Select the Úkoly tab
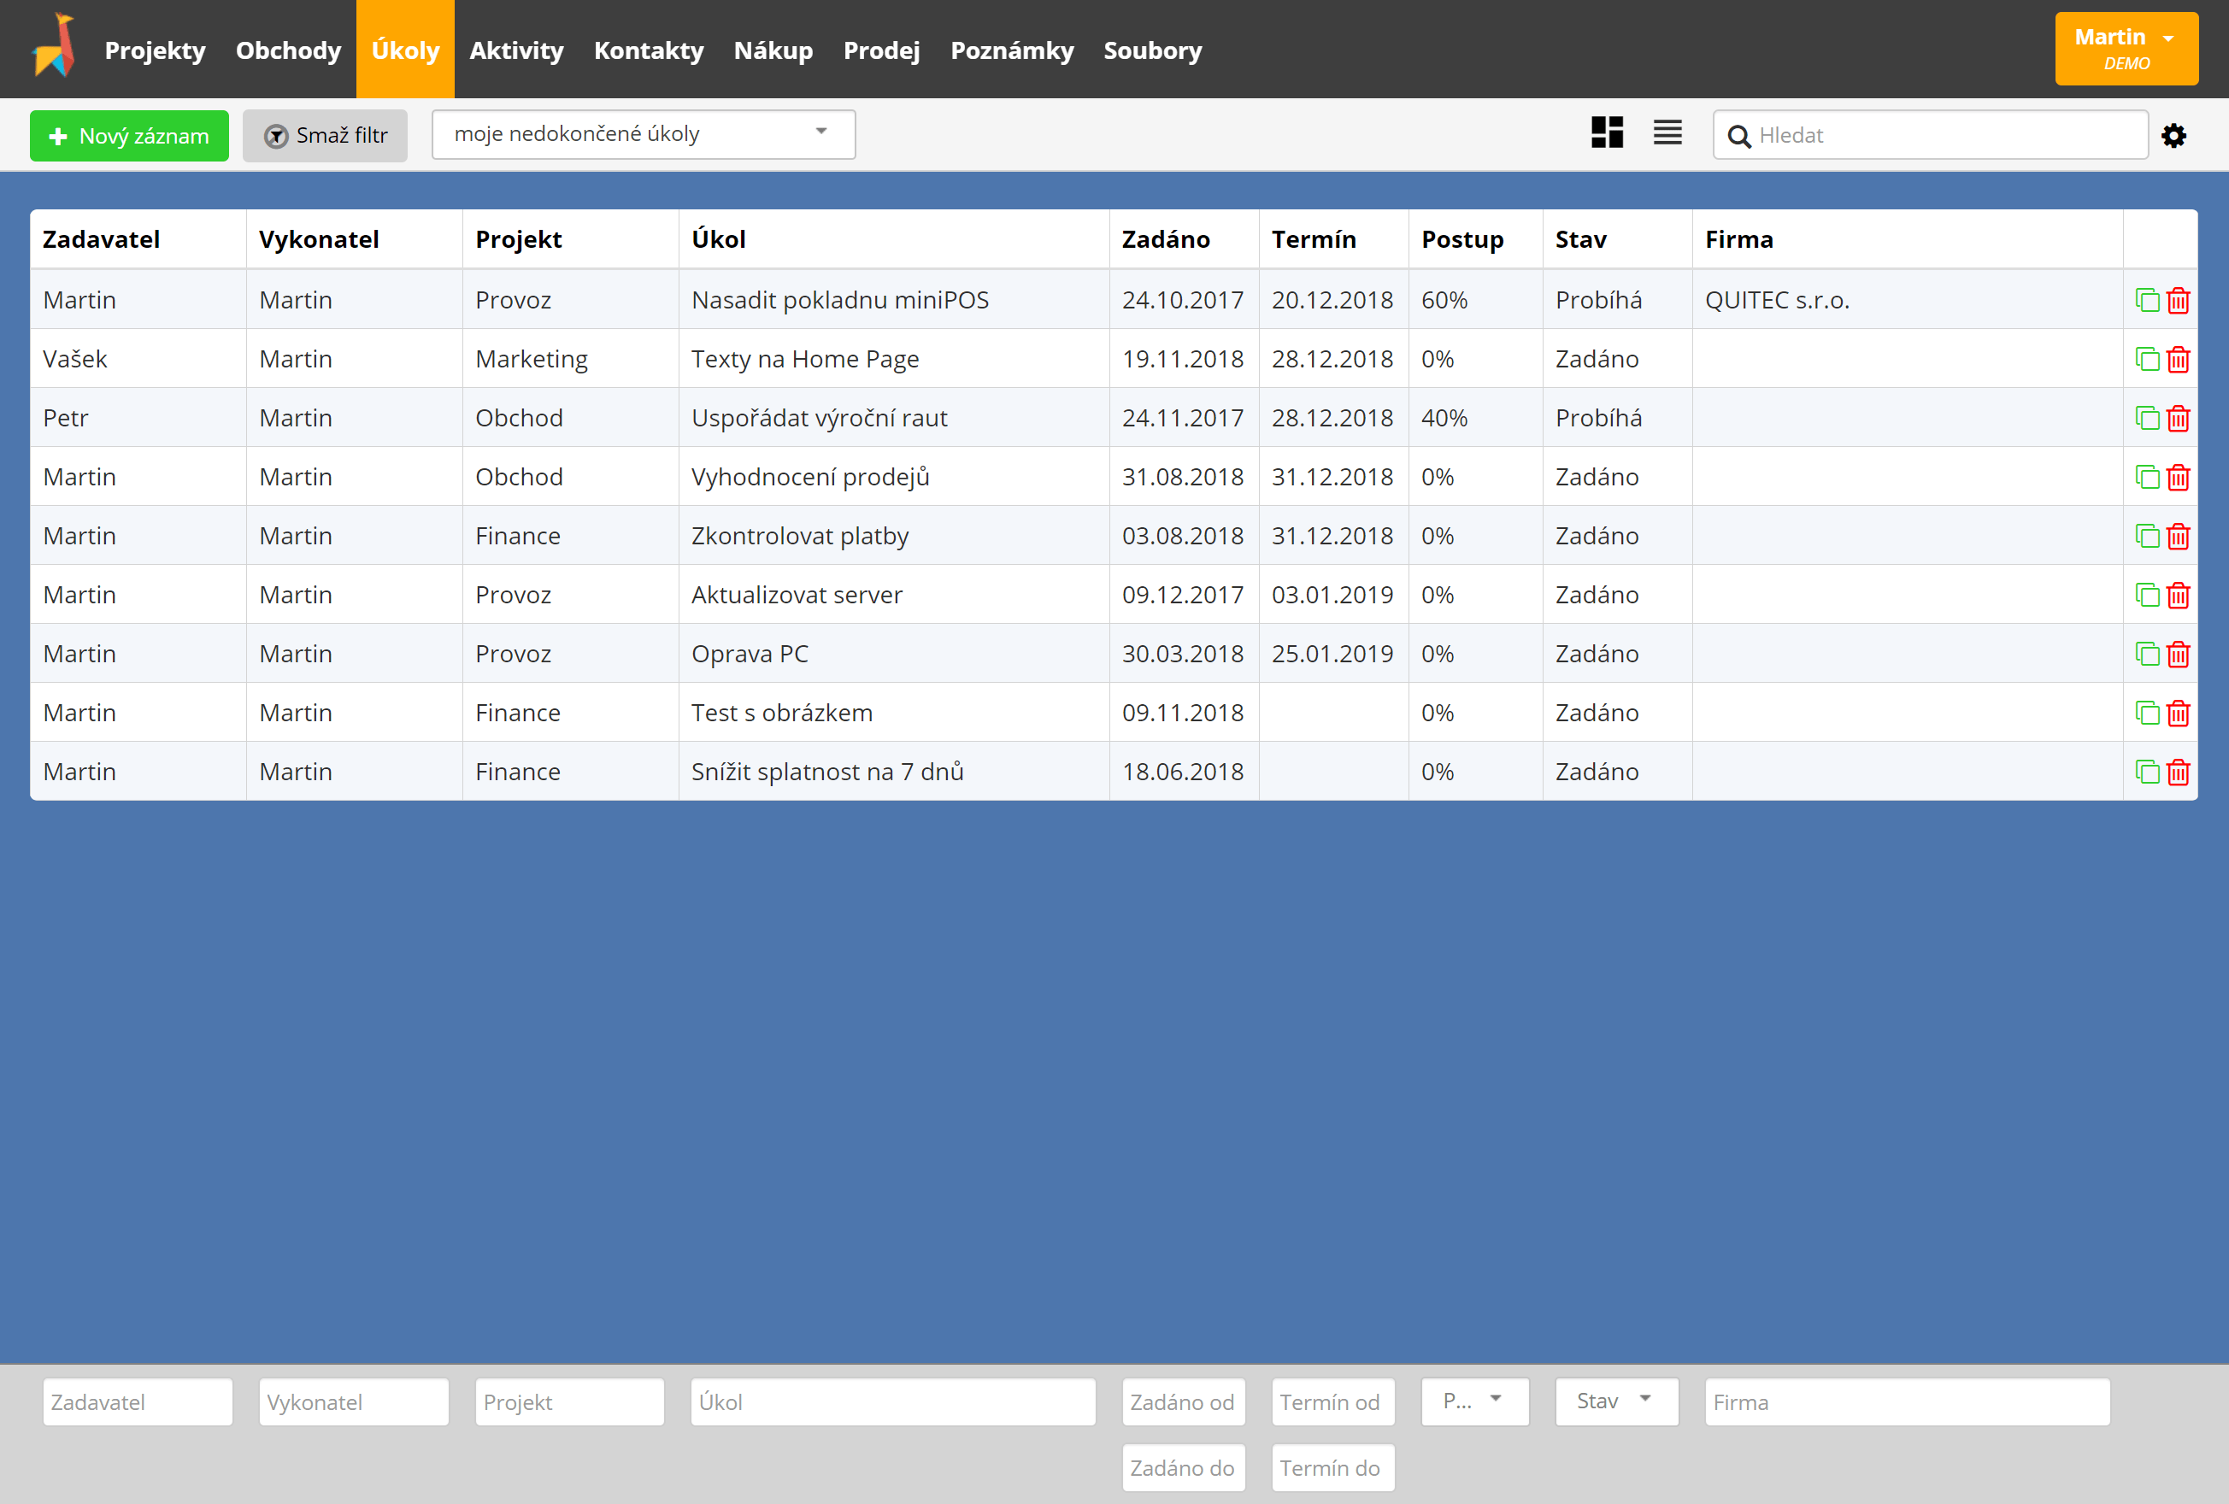 point(405,50)
